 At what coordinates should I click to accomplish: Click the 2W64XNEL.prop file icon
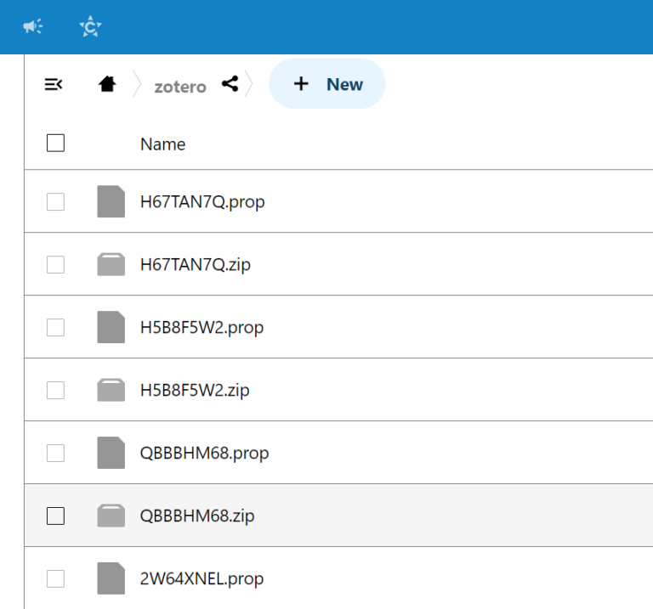pos(111,578)
